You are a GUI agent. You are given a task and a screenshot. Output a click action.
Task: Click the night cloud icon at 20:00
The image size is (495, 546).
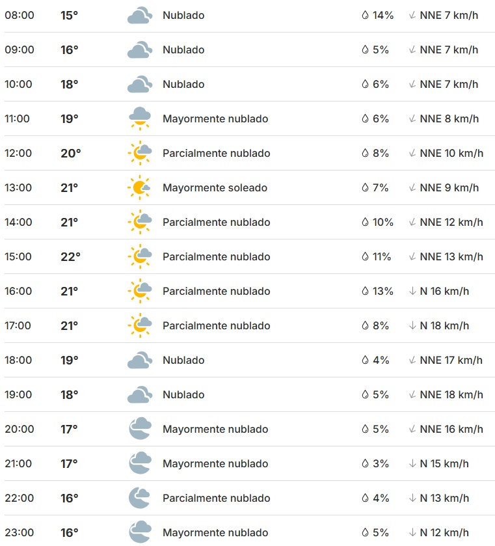(x=139, y=429)
